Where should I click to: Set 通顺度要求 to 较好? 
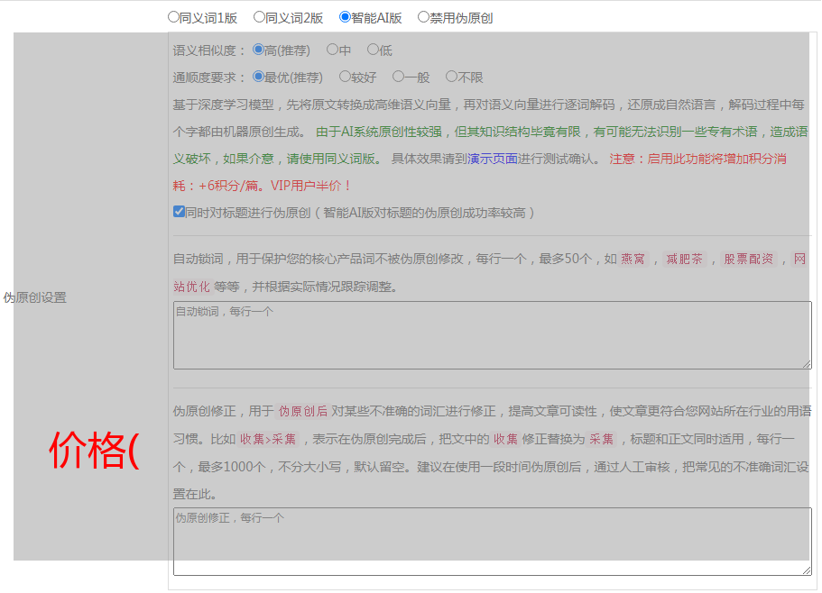click(x=345, y=78)
